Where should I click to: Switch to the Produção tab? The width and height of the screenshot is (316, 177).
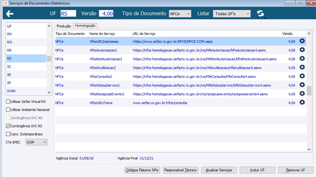tap(64, 26)
